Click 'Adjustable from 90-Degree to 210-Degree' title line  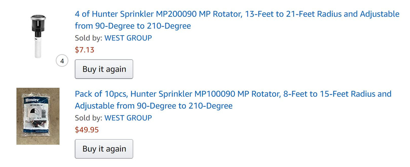click(x=154, y=106)
